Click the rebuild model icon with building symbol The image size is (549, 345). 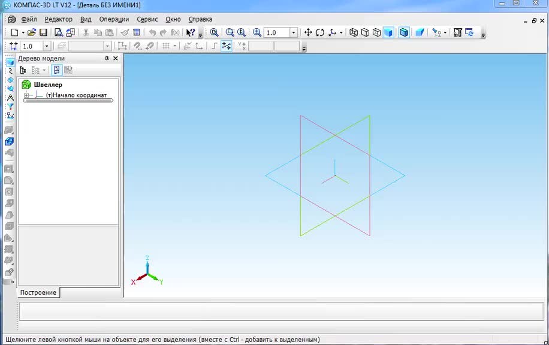tap(458, 32)
